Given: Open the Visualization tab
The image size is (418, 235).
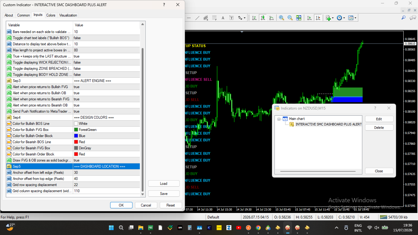Looking at the screenshot, I should point(68,15).
